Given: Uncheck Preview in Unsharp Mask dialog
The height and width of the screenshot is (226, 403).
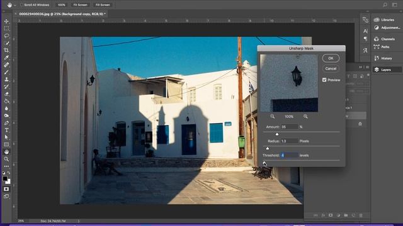Looking at the screenshot, I should pyautogui.click(x=324, y=80).
